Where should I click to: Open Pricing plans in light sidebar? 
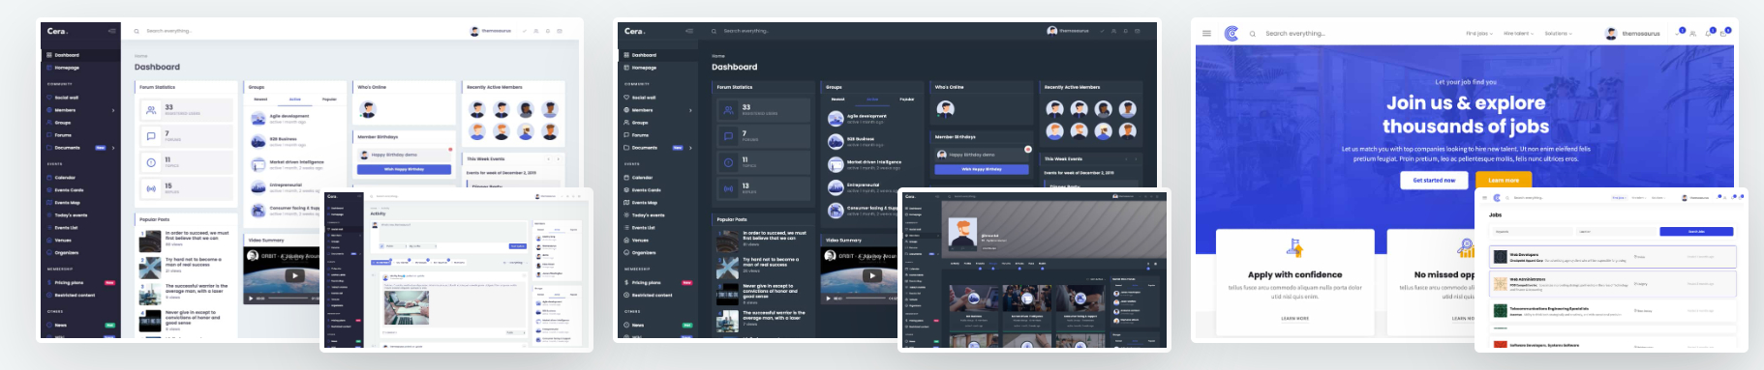69,283
